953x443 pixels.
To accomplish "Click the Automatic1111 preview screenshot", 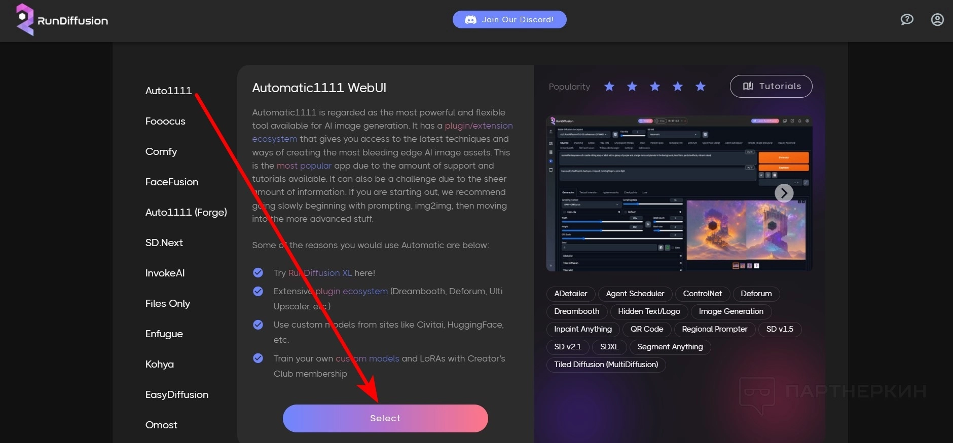I will tap(679, 193).
